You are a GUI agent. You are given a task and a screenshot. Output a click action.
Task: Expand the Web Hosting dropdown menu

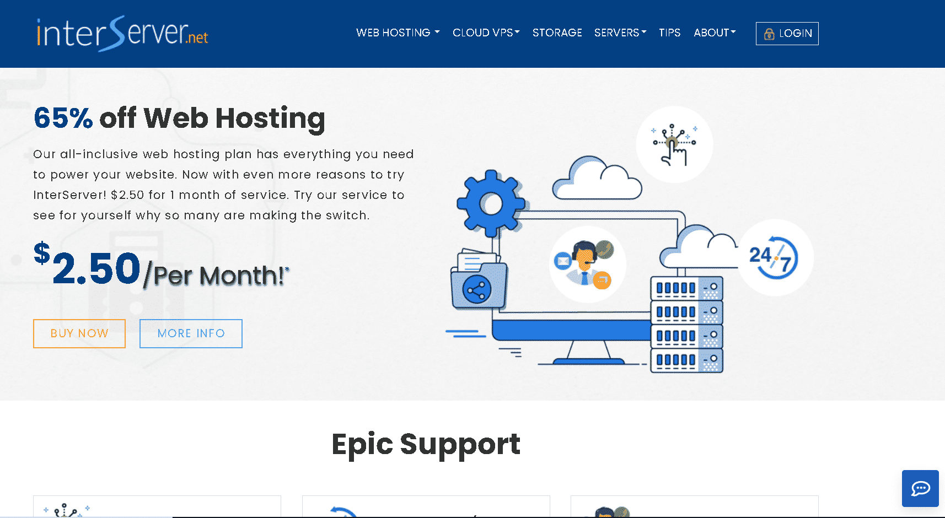tap(398, 33)
